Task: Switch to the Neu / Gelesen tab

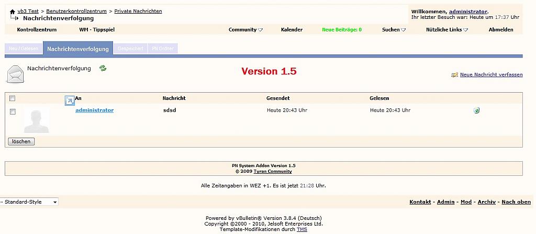Action: click(x=24, y=49)
